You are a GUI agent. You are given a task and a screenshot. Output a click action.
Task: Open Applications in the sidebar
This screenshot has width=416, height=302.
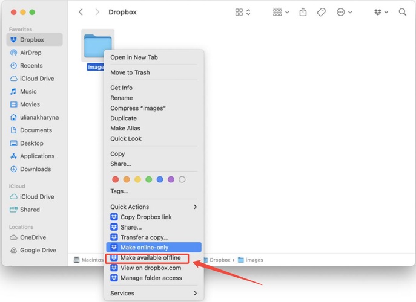point(35,156)
